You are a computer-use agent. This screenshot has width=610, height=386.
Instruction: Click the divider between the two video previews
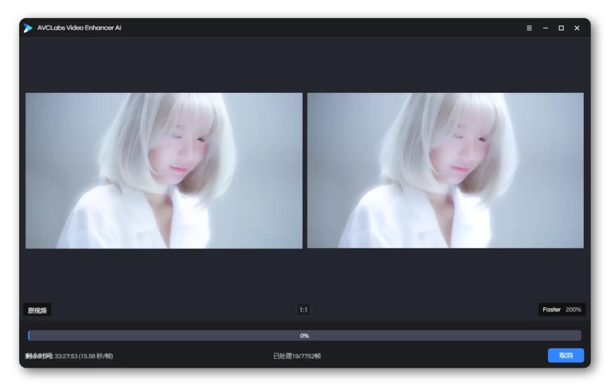(x=304, y=170)
